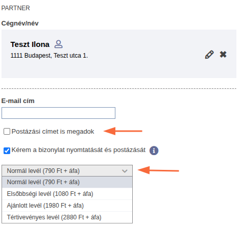The height and width of the screenshot is (226, 242).
Task: Enable the 'Postázási címet is megadok' checkbox
Action: click(x=7, y=132)
